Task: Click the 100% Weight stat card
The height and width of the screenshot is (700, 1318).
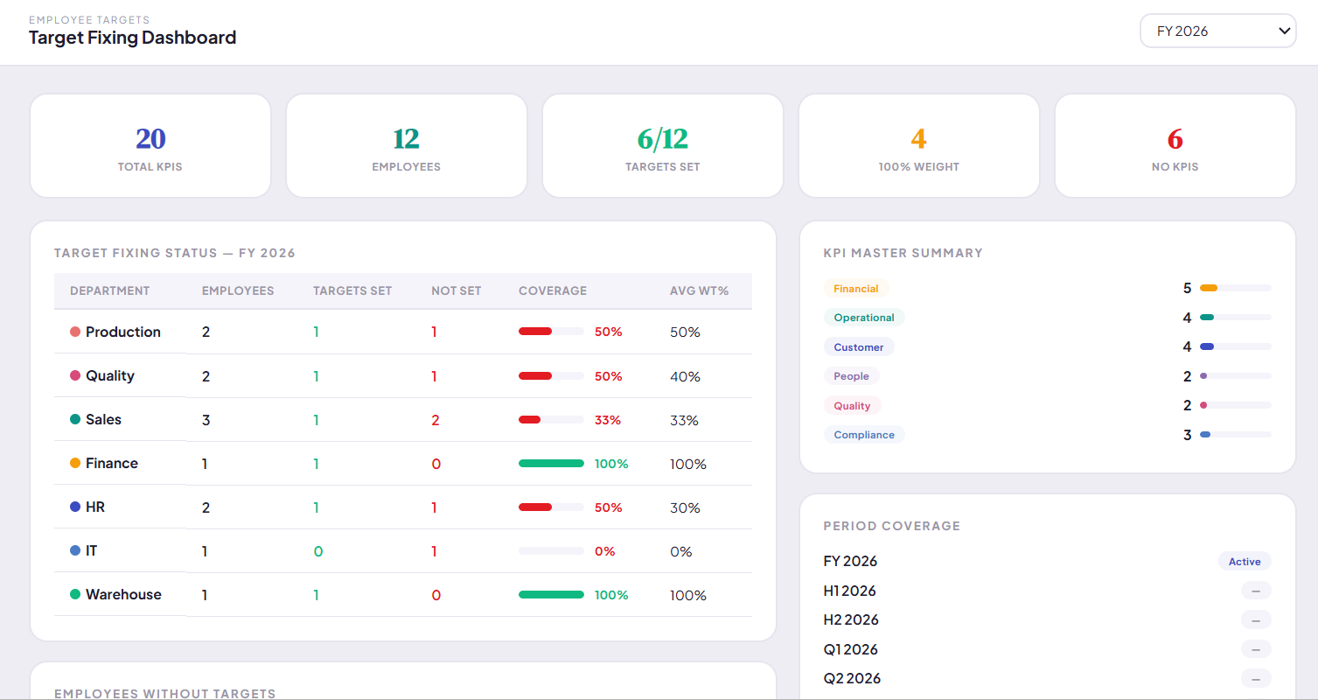Action: point(919,146)
